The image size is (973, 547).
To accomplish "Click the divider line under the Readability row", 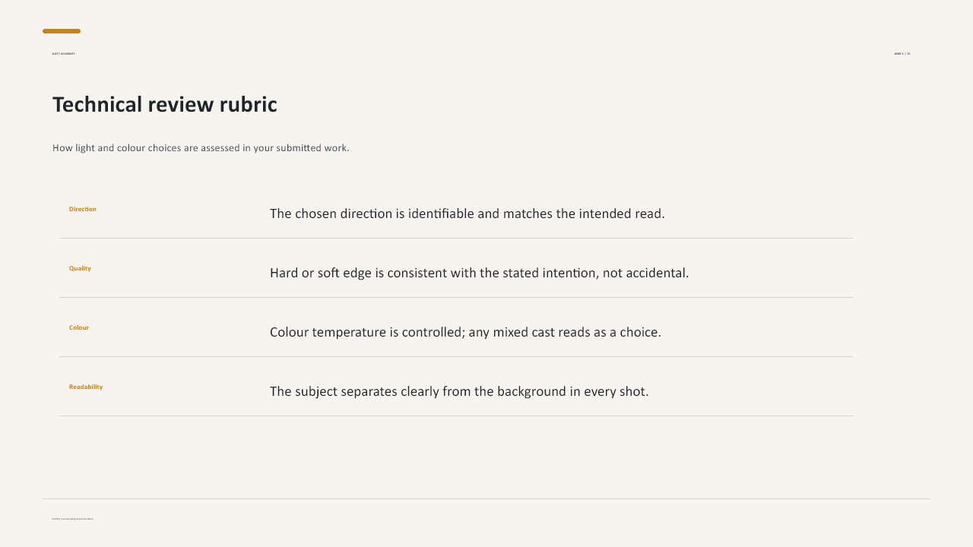I will [456, 416].
